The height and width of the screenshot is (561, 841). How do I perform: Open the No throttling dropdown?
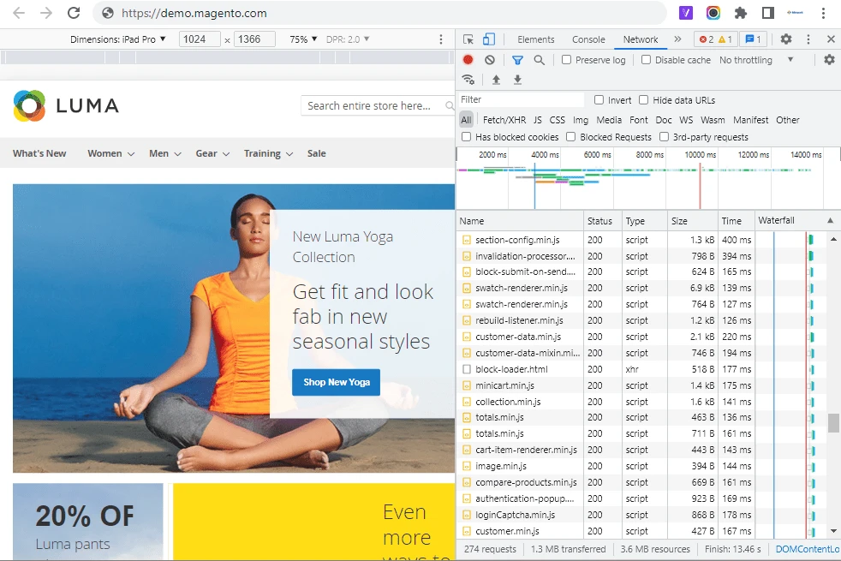tap(756, 60)
